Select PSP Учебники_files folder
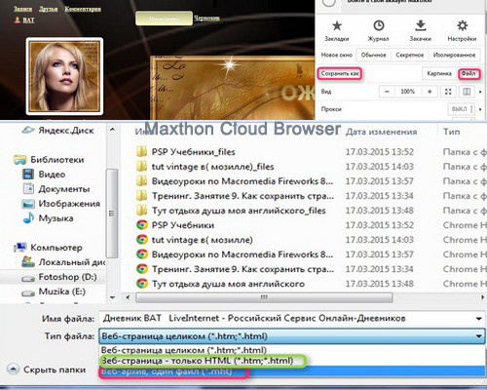This screenshot has height=390, width=487. (186, 152)
